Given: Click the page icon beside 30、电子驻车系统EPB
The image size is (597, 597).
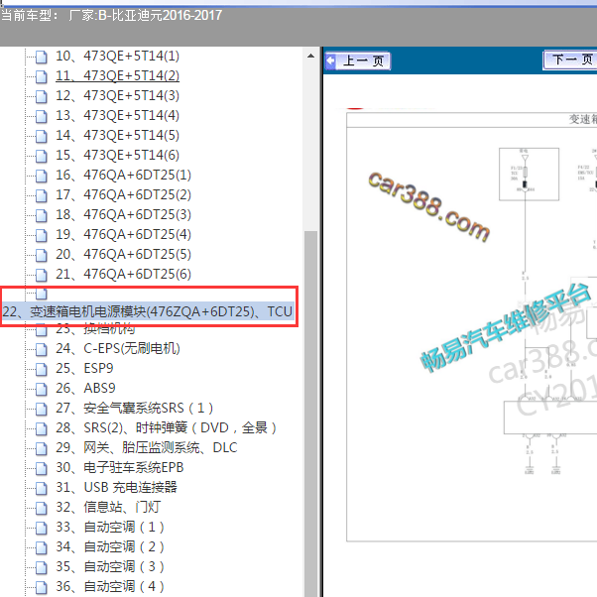Looking at the screenshot, I should pyautogui.click(x=41, y=468).
